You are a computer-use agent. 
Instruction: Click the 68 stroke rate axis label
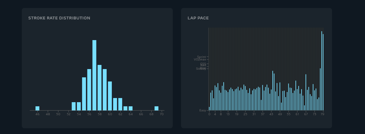(151, 114)
